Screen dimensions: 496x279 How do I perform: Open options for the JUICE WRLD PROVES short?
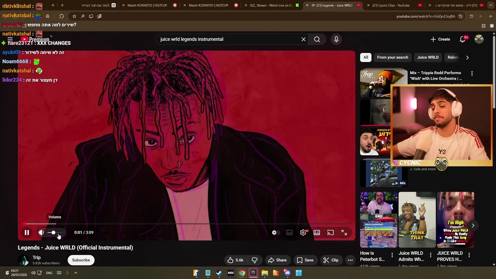click(469, 255)
